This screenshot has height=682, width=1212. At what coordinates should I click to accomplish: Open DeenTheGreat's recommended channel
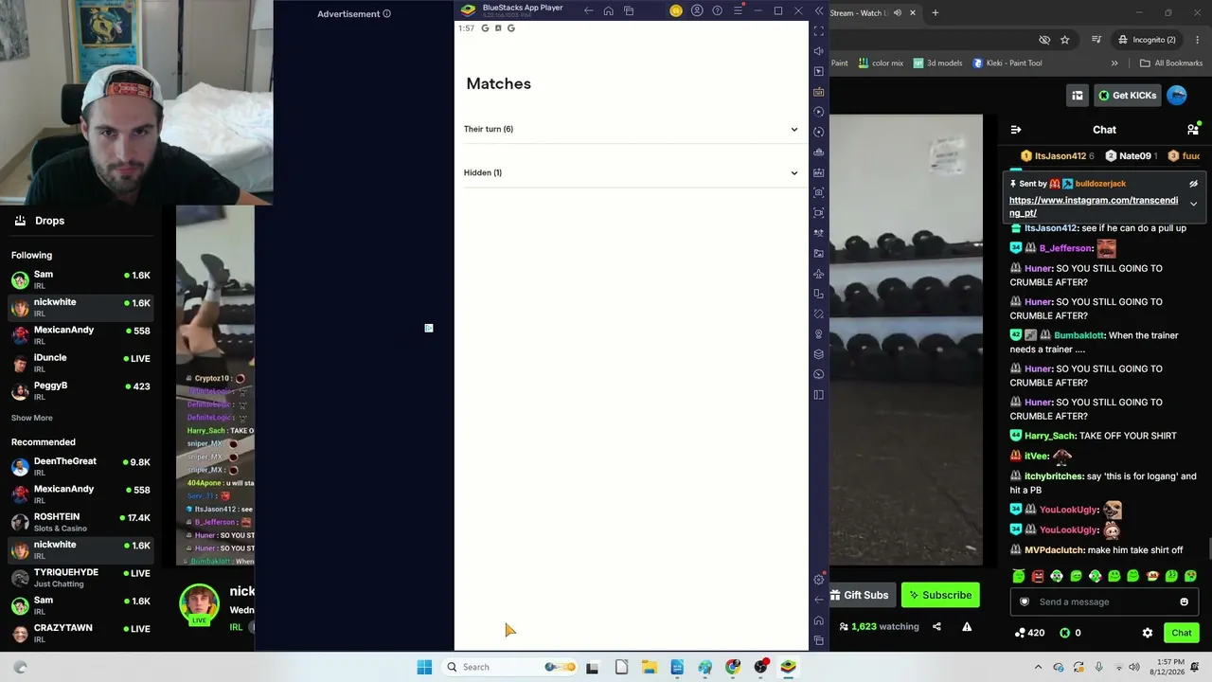[80, 466]
